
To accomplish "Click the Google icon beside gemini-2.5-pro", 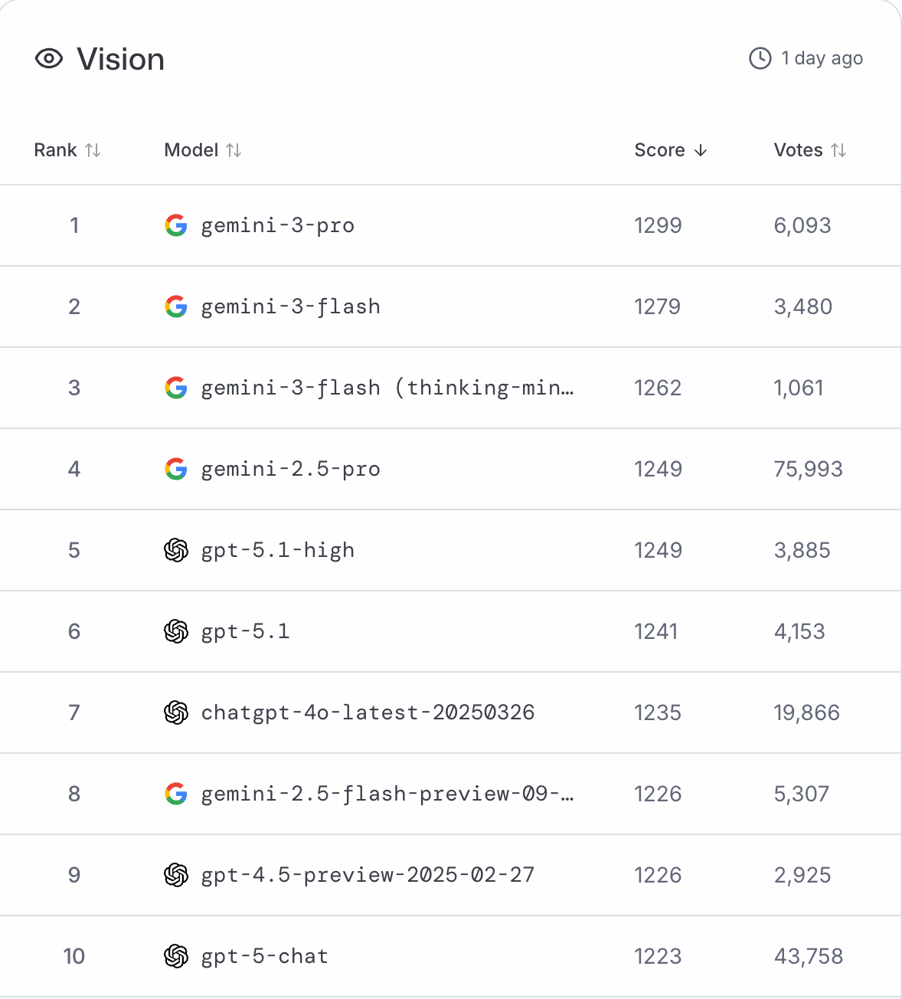I will coord(176,469).
